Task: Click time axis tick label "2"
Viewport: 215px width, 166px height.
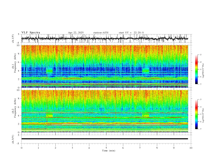Action: tap(55, 148)
